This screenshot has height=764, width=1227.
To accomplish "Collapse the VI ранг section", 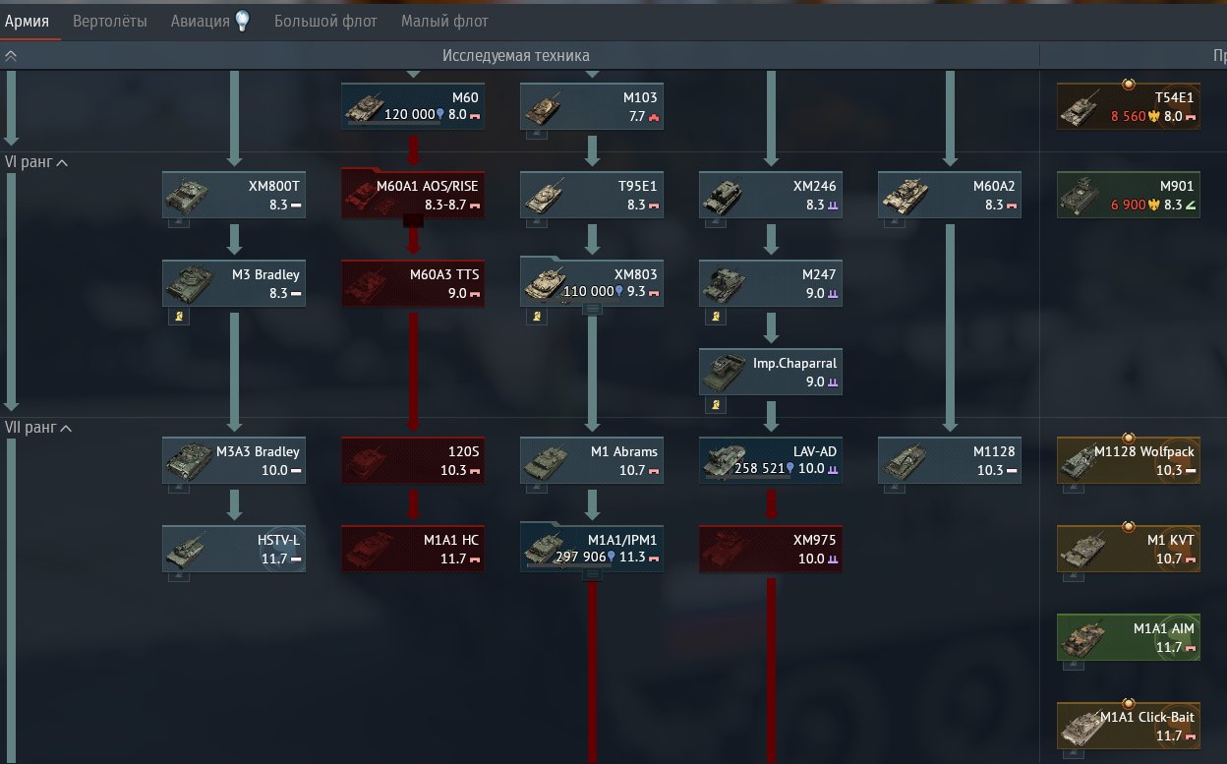I will tap(63, 162).
